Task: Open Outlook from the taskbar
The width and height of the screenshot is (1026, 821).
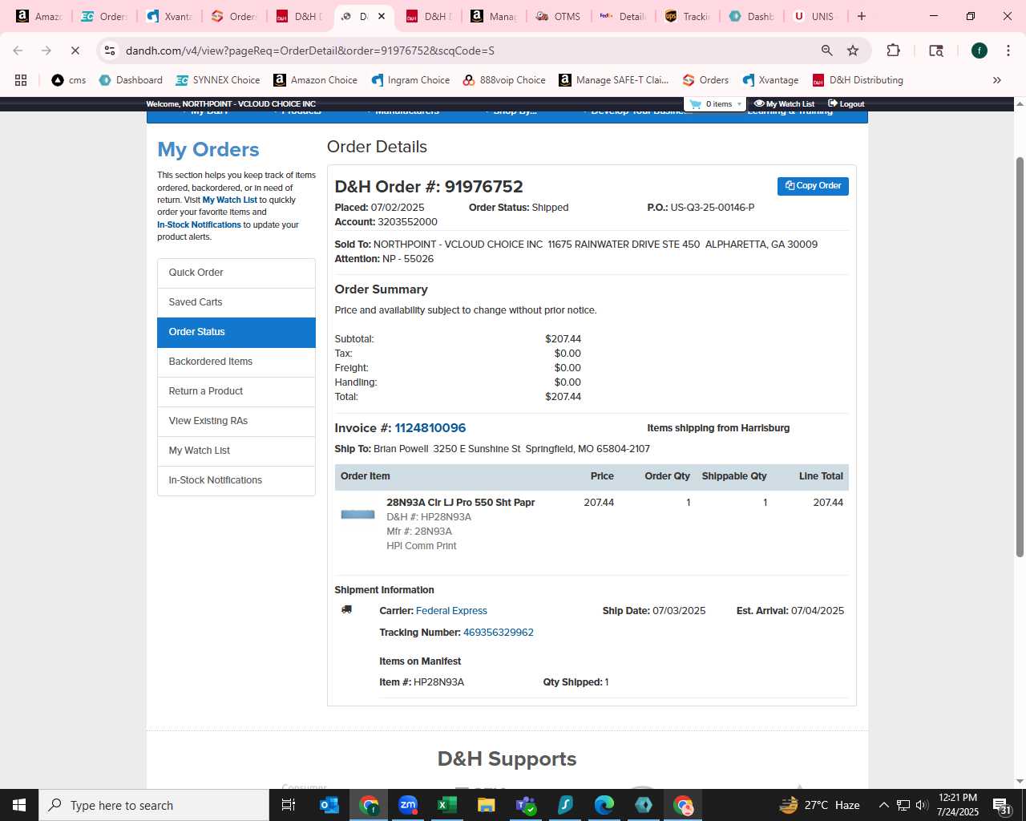Action: 329,805
